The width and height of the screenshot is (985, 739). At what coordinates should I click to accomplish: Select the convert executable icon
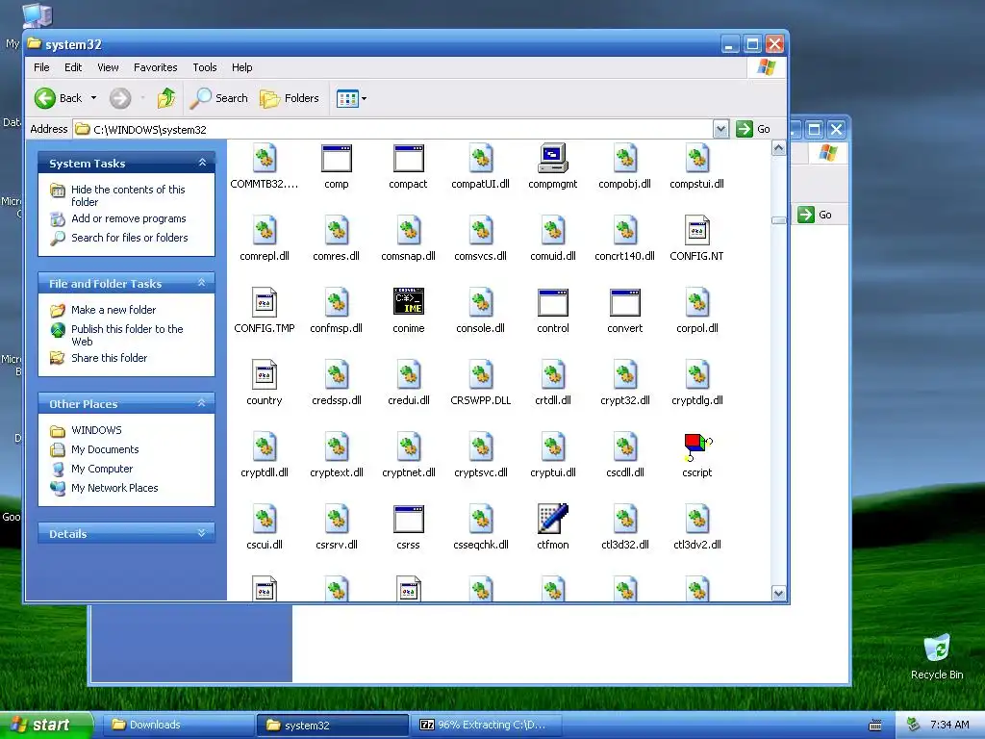point(625,302)
